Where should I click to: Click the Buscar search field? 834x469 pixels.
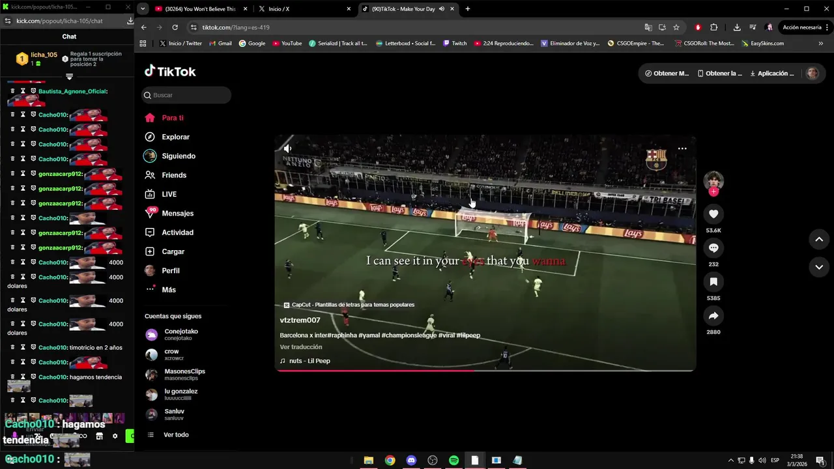pos(186,95)
